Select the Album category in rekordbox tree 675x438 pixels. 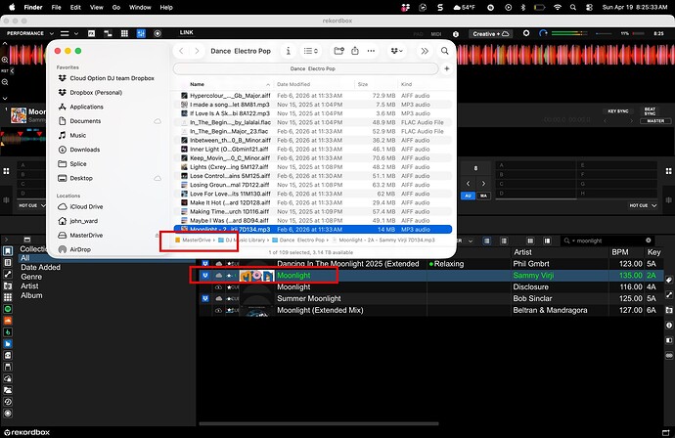pyautogui.click(x=31, y=295)
